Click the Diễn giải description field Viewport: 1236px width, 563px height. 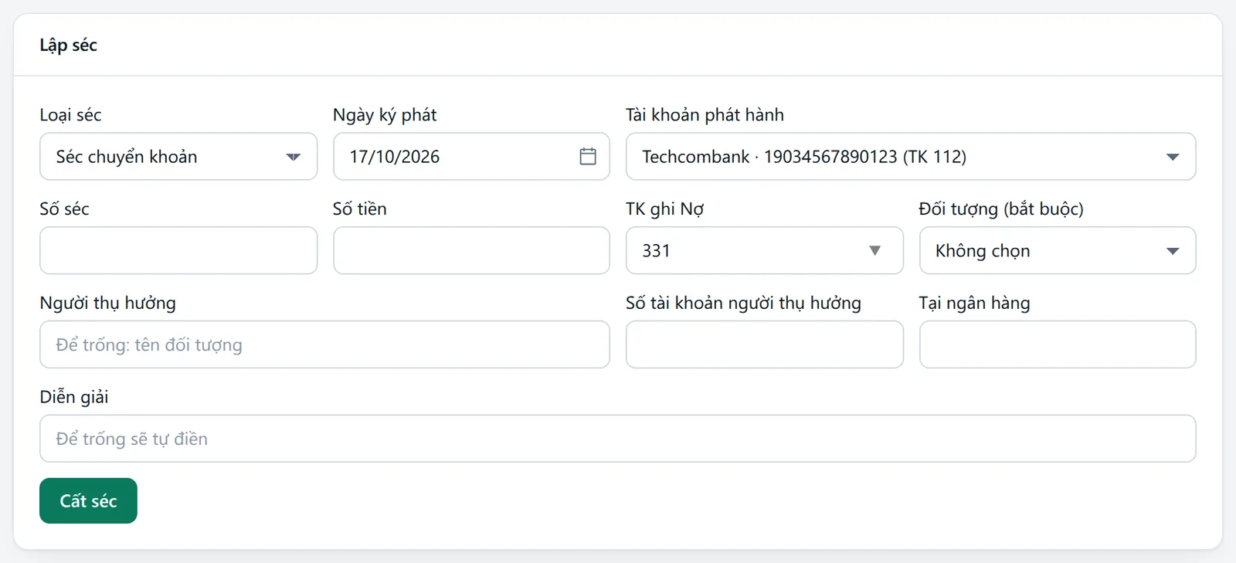point(618,439)
